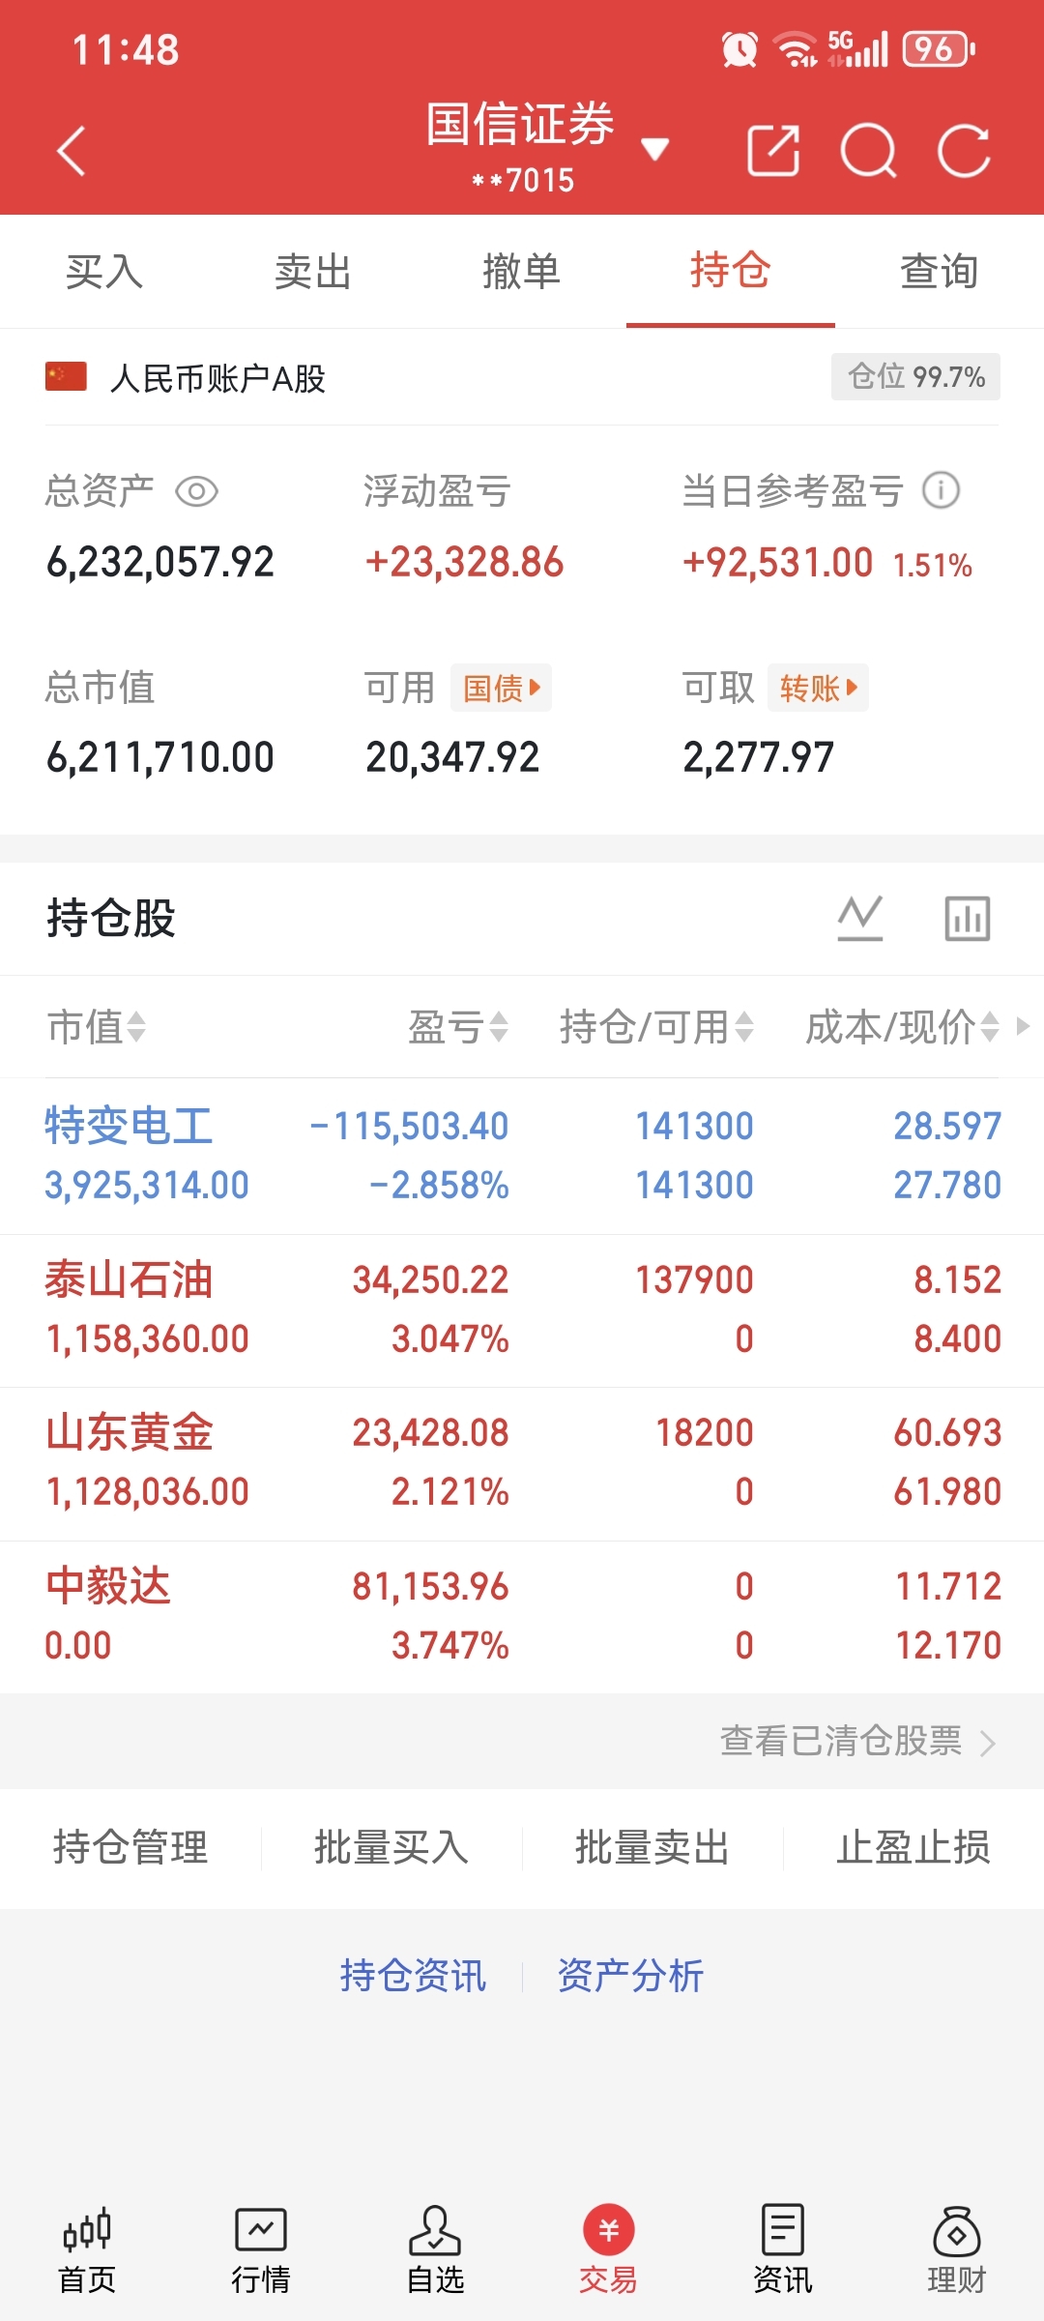Tap withdrawable amount 2,277.97
The height and width of the screenshot is (2321, 1044).
[758, 757]
